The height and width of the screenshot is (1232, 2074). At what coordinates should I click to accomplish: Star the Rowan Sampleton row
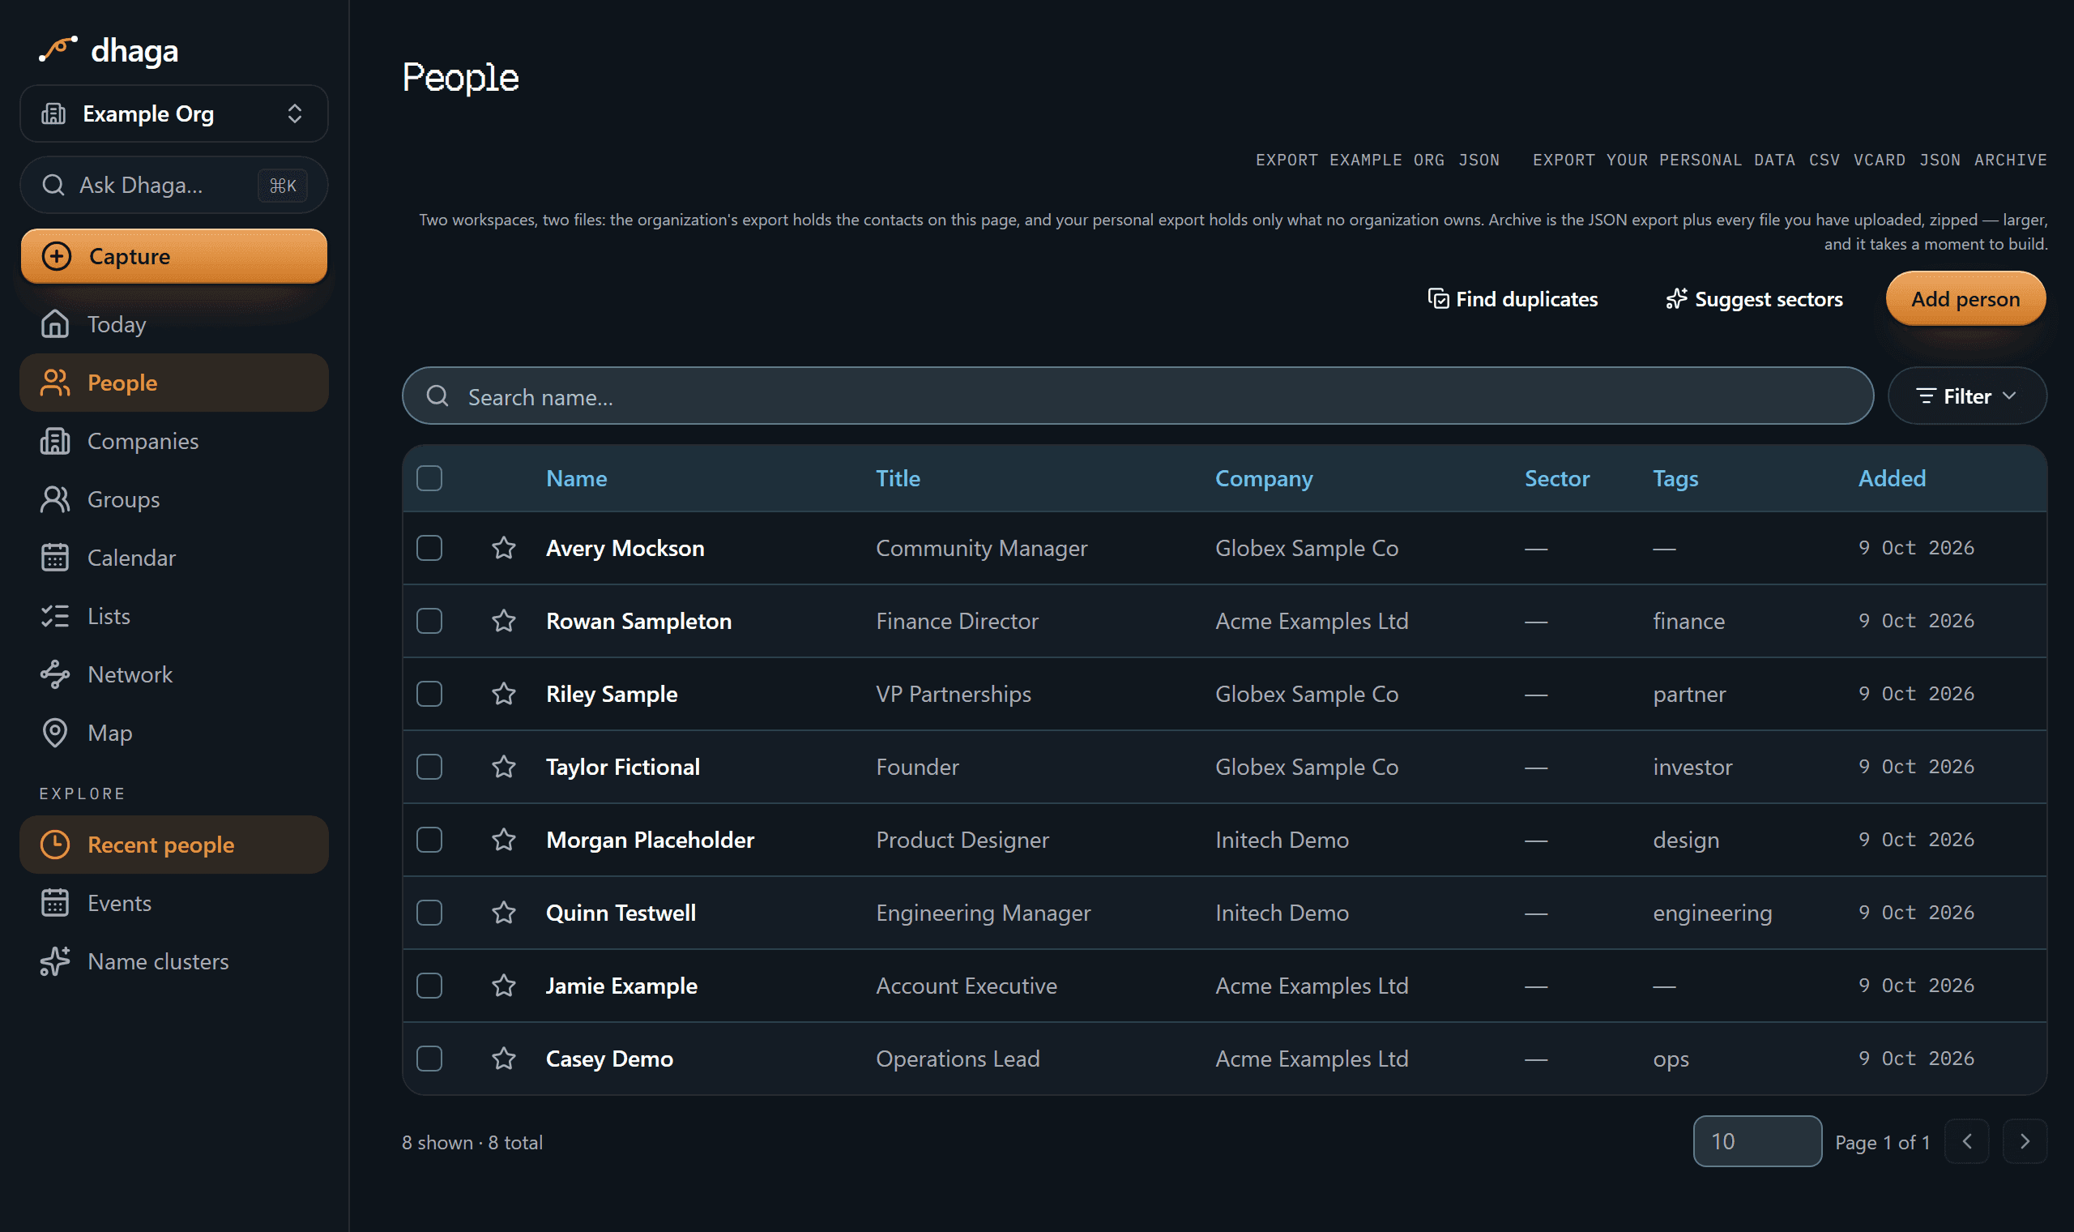pos(504,621)
